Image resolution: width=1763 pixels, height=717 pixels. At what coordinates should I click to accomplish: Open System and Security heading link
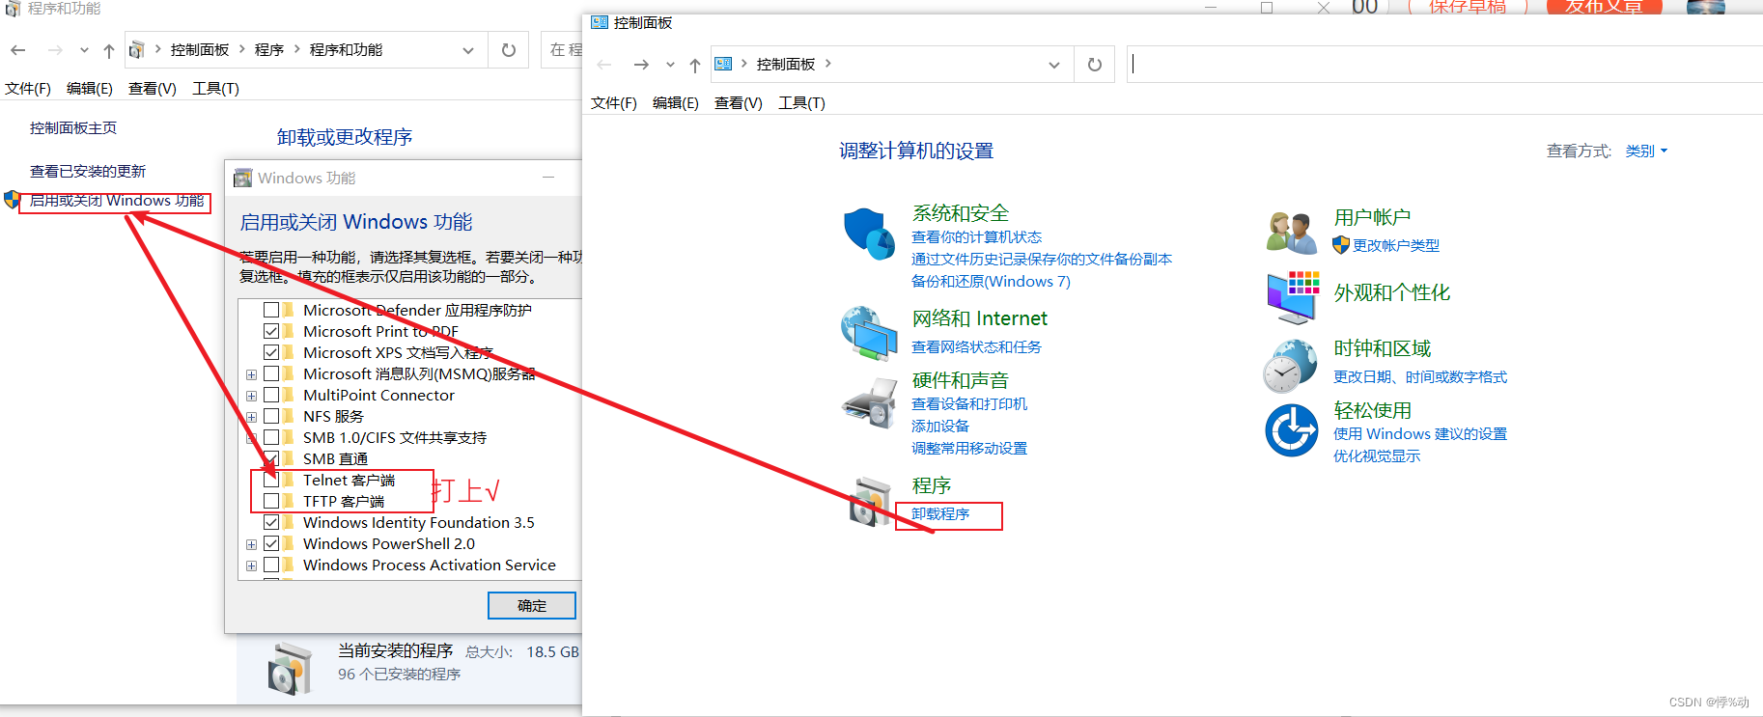tap(961, 213)
